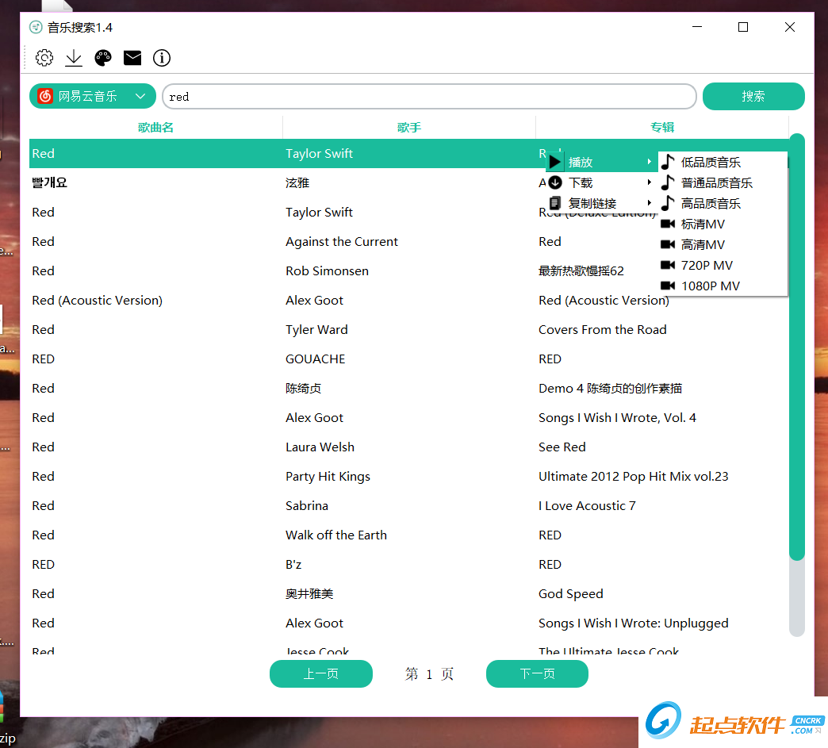Select the Rob Simonsen song row
This screenshot has height=748, width=828.
coord(409,271)
